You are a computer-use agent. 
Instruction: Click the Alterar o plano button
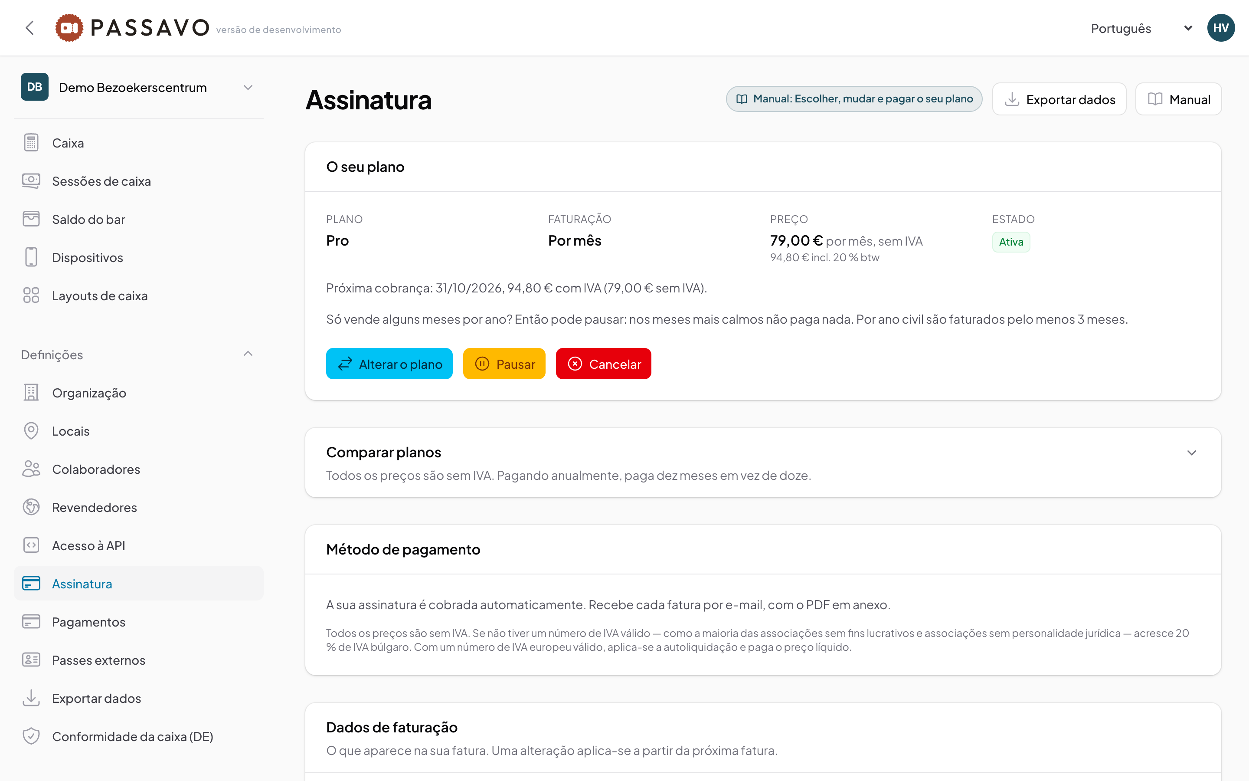[x=389, y=364]
